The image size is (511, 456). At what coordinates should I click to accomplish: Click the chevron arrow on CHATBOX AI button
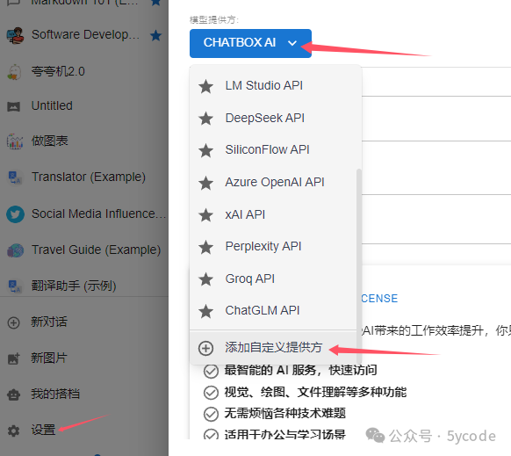pyautogui.click(x=292, y=43)
